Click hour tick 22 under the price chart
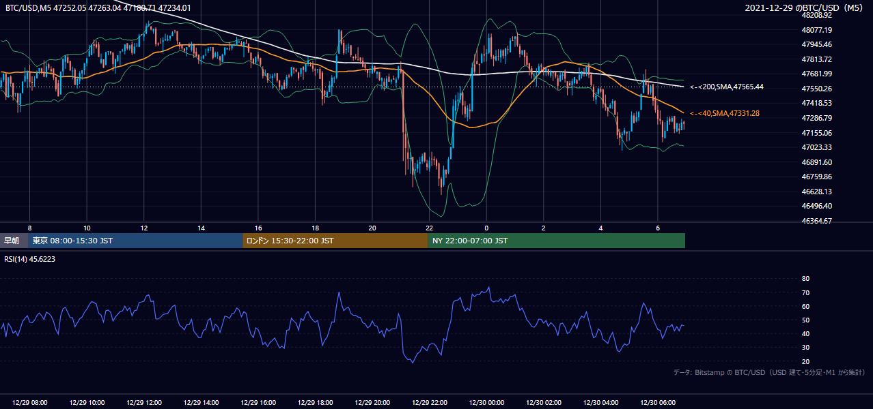The width and height of the screenshot is (873, 409). (429, 228)
